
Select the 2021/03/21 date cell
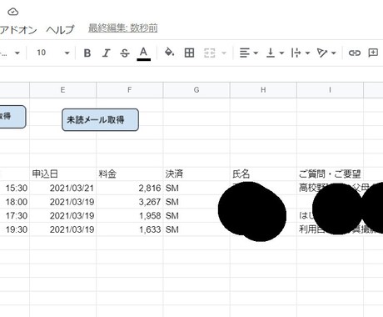(x=63, y=188)
